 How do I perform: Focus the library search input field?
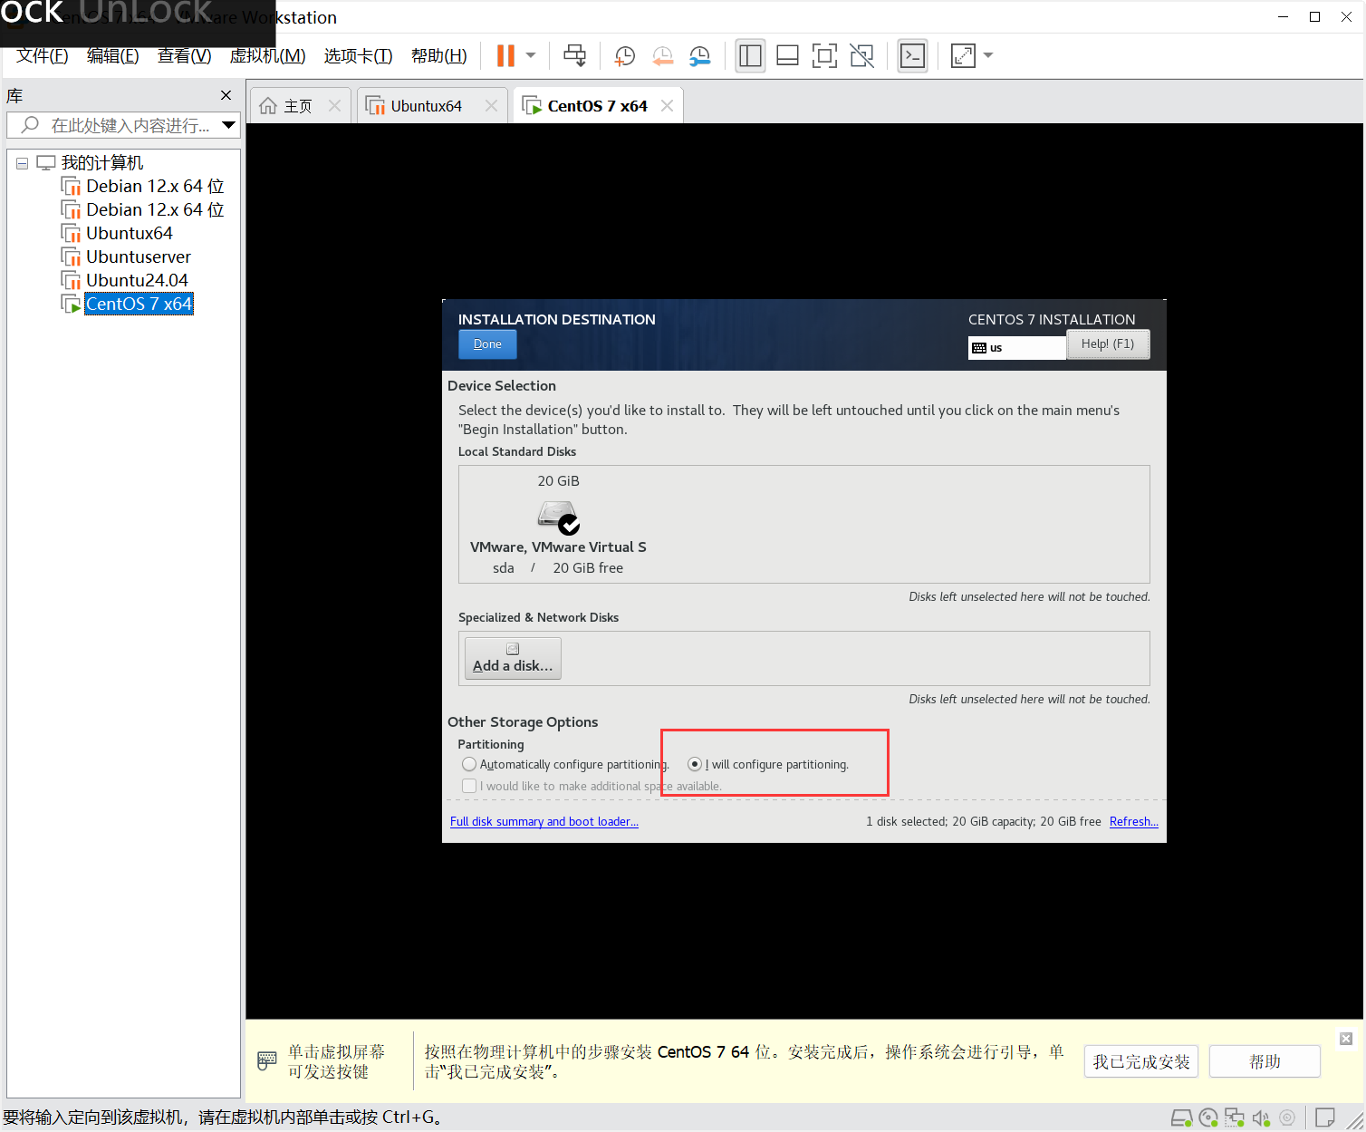pyautogui.click(x=123, y=125)
